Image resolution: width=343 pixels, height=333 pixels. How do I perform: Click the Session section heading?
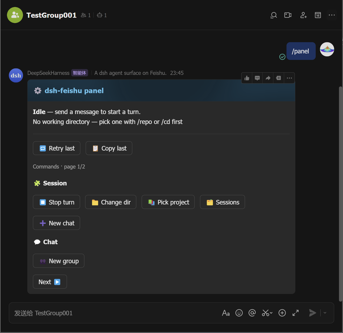tap(55, 183)
